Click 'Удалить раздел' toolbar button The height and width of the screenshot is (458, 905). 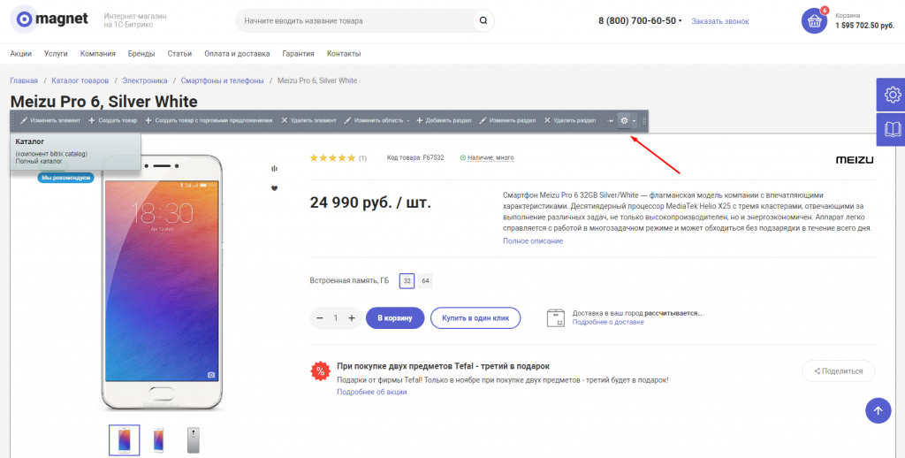click(570, 121)
